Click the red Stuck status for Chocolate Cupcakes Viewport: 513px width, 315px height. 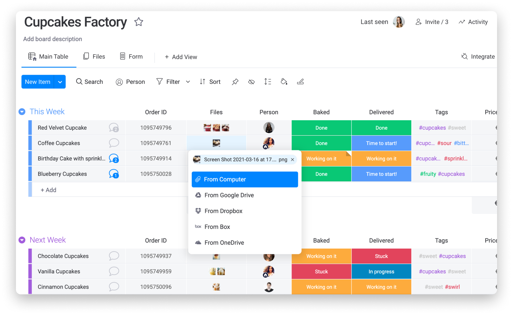pos(381,256)
